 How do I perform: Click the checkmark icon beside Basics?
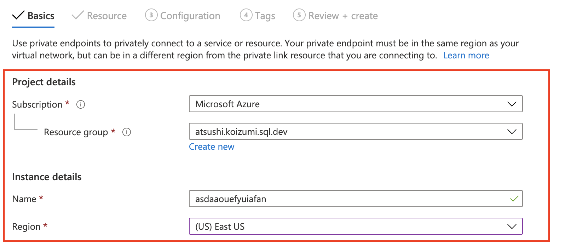coord(18,16)
